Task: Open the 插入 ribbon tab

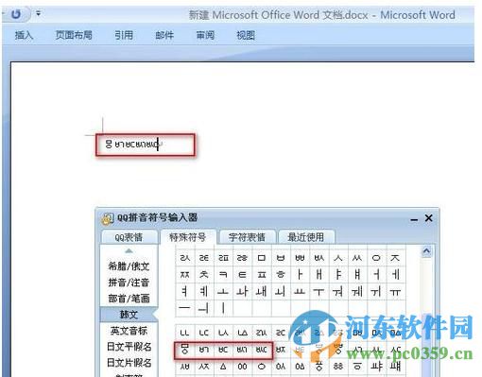Action: pos(24,35)
